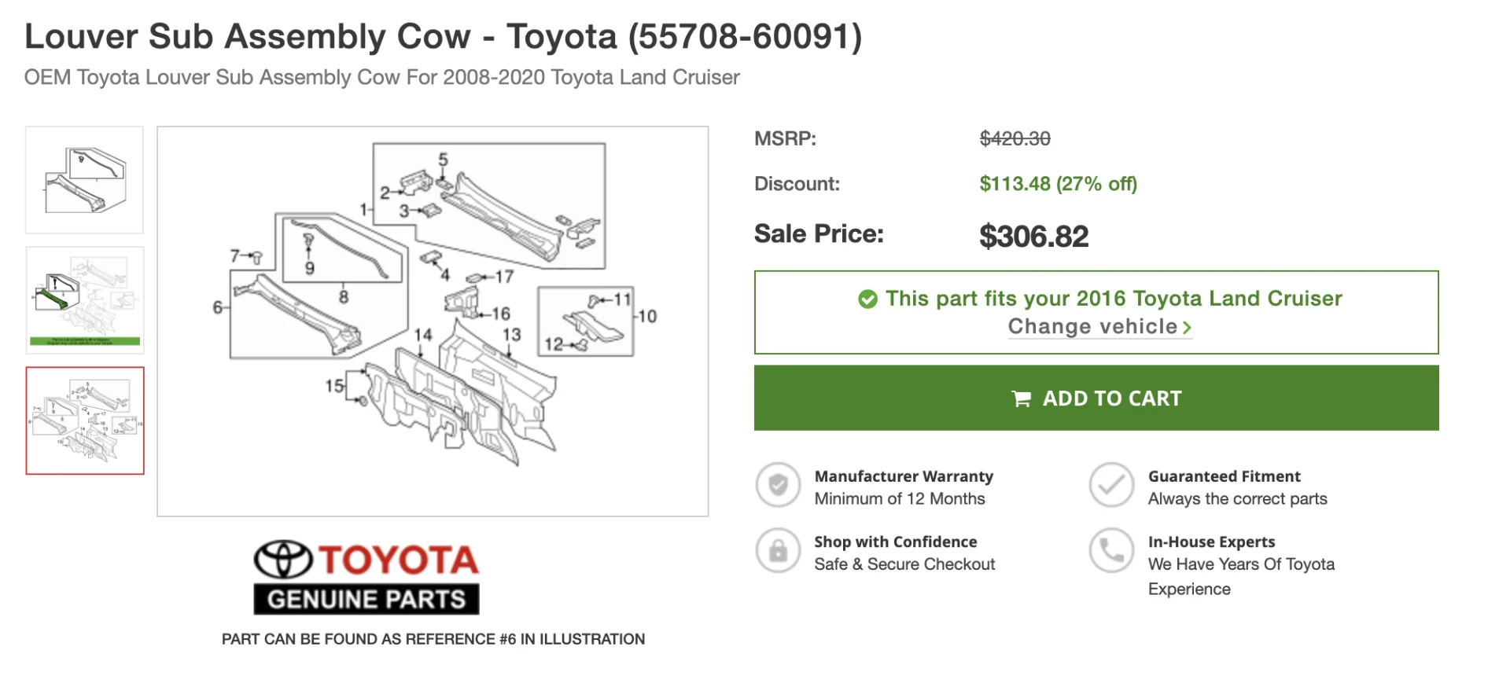
Task: Click the Louver Sub Assembly Cow title
Action: [x=443, y=36]
